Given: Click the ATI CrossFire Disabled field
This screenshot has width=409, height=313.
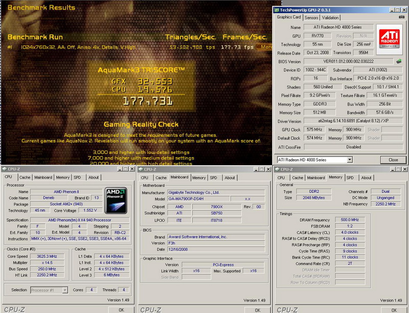Looking at the screenshot, I should (353, 147).
